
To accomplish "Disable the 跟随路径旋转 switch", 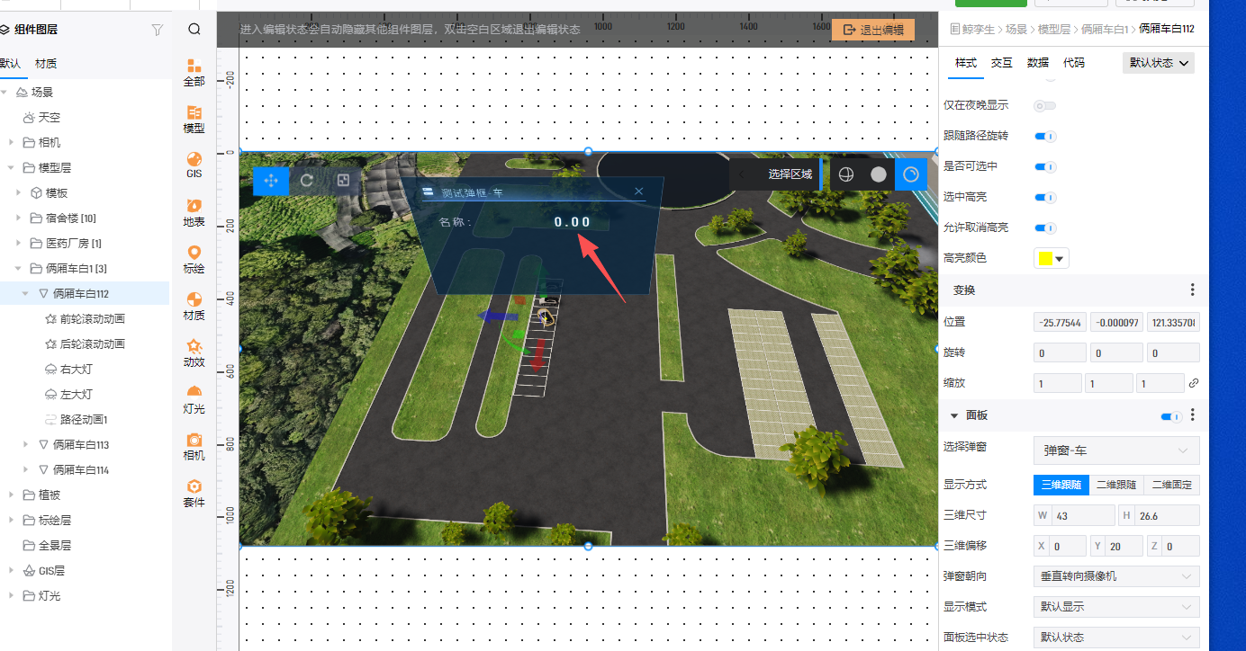I will pos(1045,136).
